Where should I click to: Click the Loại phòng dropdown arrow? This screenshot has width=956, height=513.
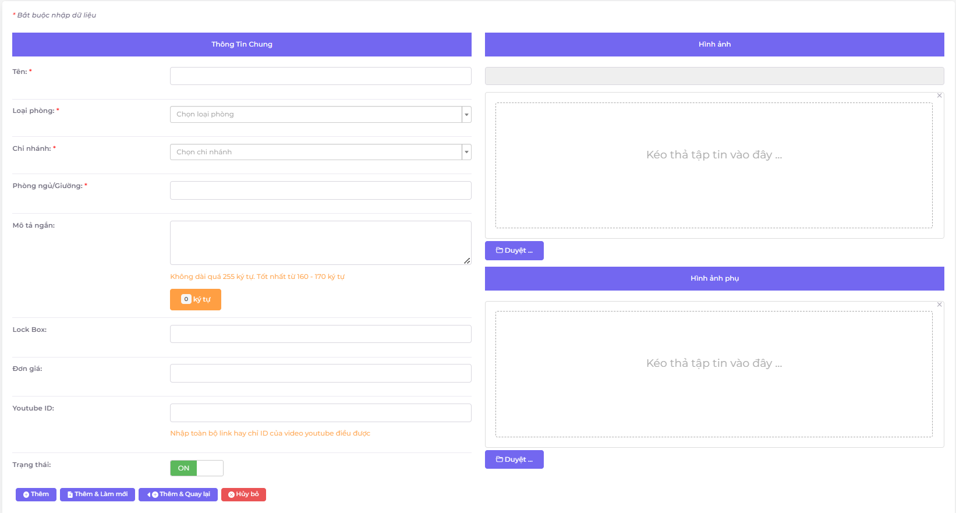[x=466, y=115]
